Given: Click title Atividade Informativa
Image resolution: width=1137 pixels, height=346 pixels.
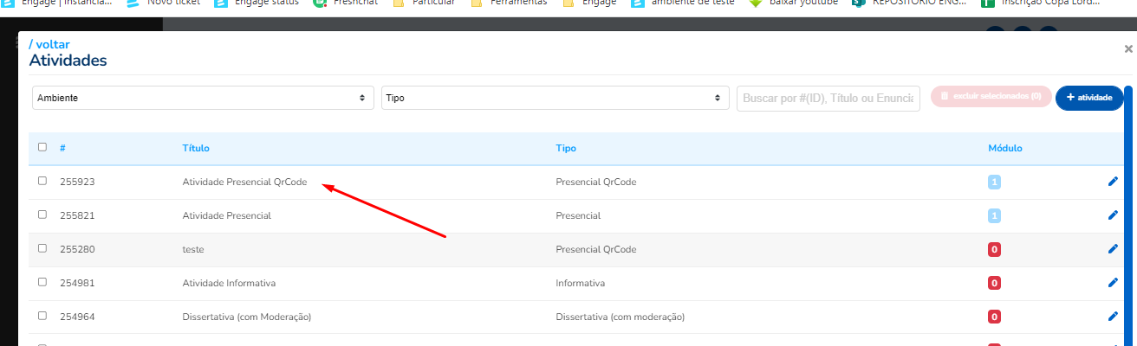Looking at the screenshot, I should click(x=229, y=283).
